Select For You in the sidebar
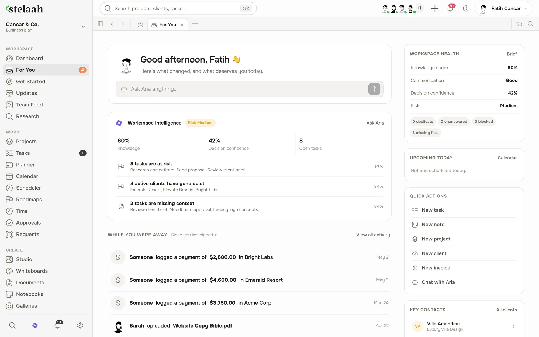The width and height of the screenshot is (539, 337). point(46,70)
